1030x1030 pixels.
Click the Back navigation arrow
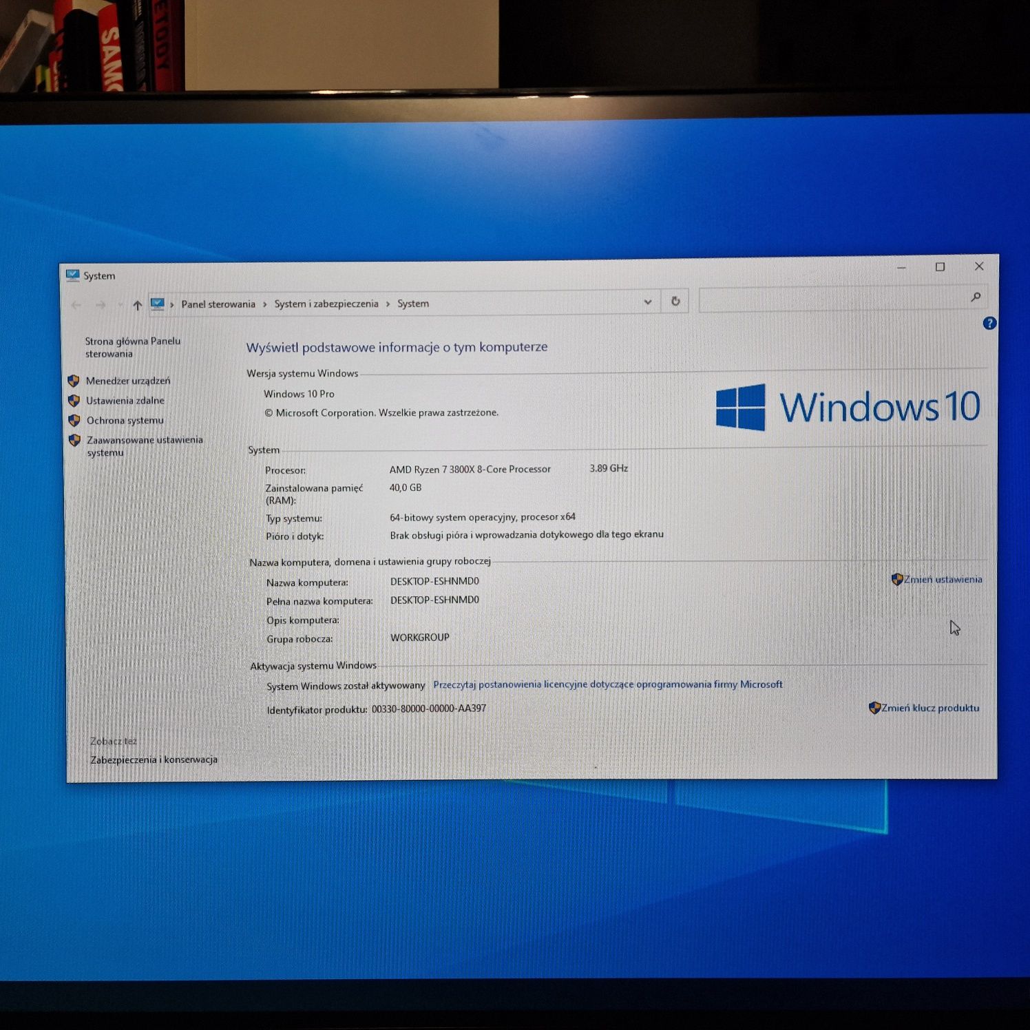click(x=76, y=305)
